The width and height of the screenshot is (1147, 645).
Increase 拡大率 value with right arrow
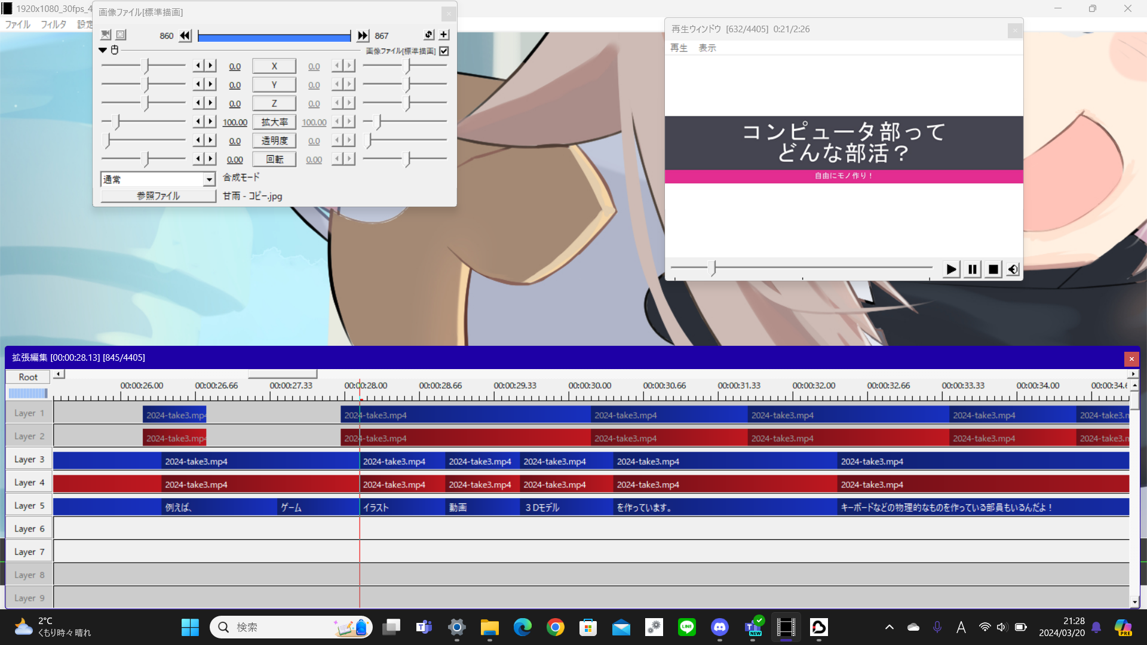click(210, 121)
